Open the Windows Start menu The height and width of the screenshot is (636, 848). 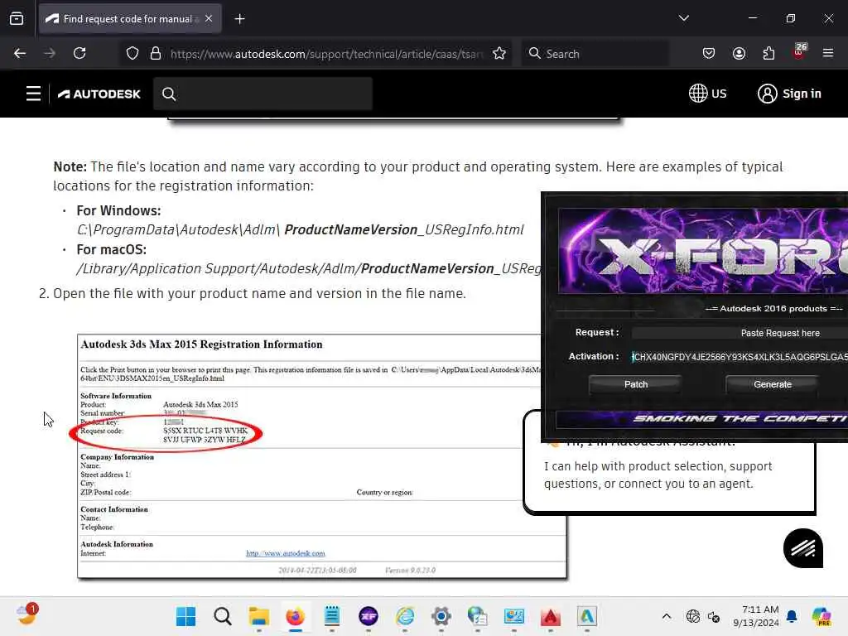(x=186, y=616)
